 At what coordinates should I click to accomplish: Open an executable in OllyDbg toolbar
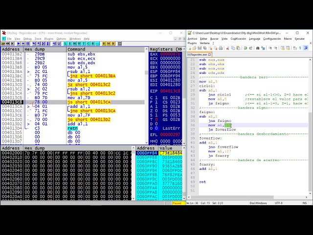click(x=3, y=44)
